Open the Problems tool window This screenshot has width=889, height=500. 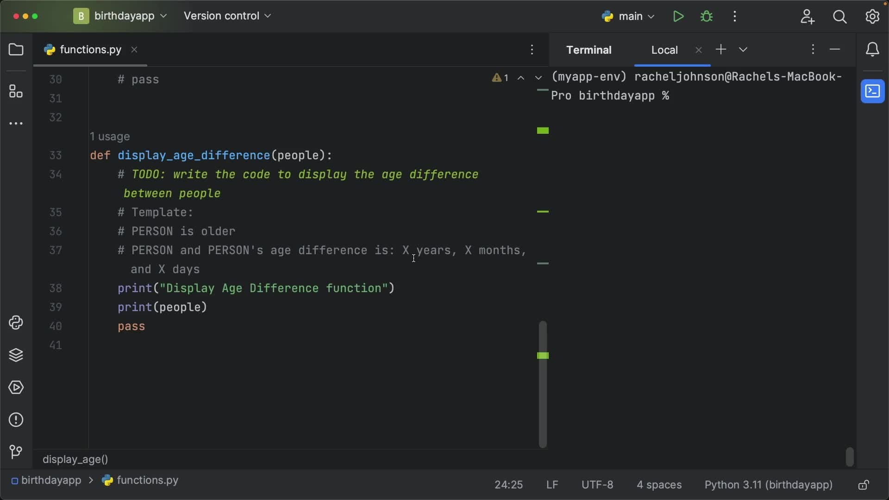[16, 419]
